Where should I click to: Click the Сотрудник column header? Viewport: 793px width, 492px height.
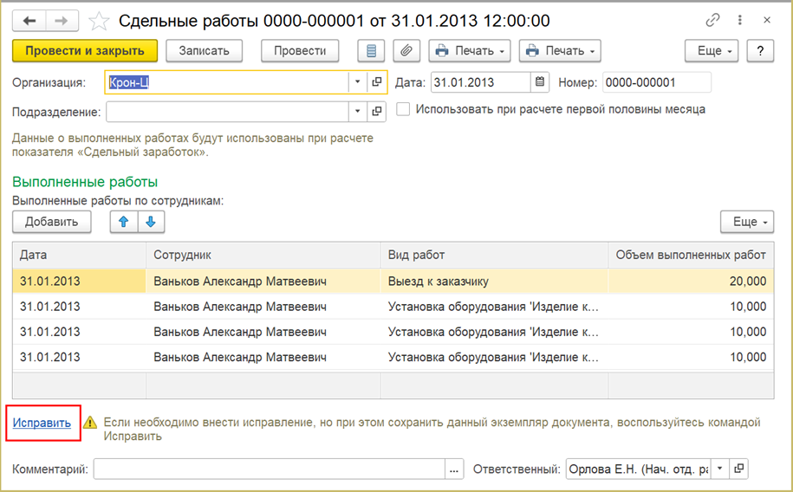pos(263,255)
